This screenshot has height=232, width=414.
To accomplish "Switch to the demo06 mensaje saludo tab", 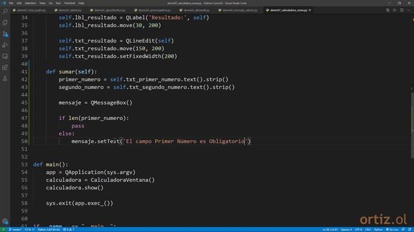I will pyautogui.click(x=238, y=10).
